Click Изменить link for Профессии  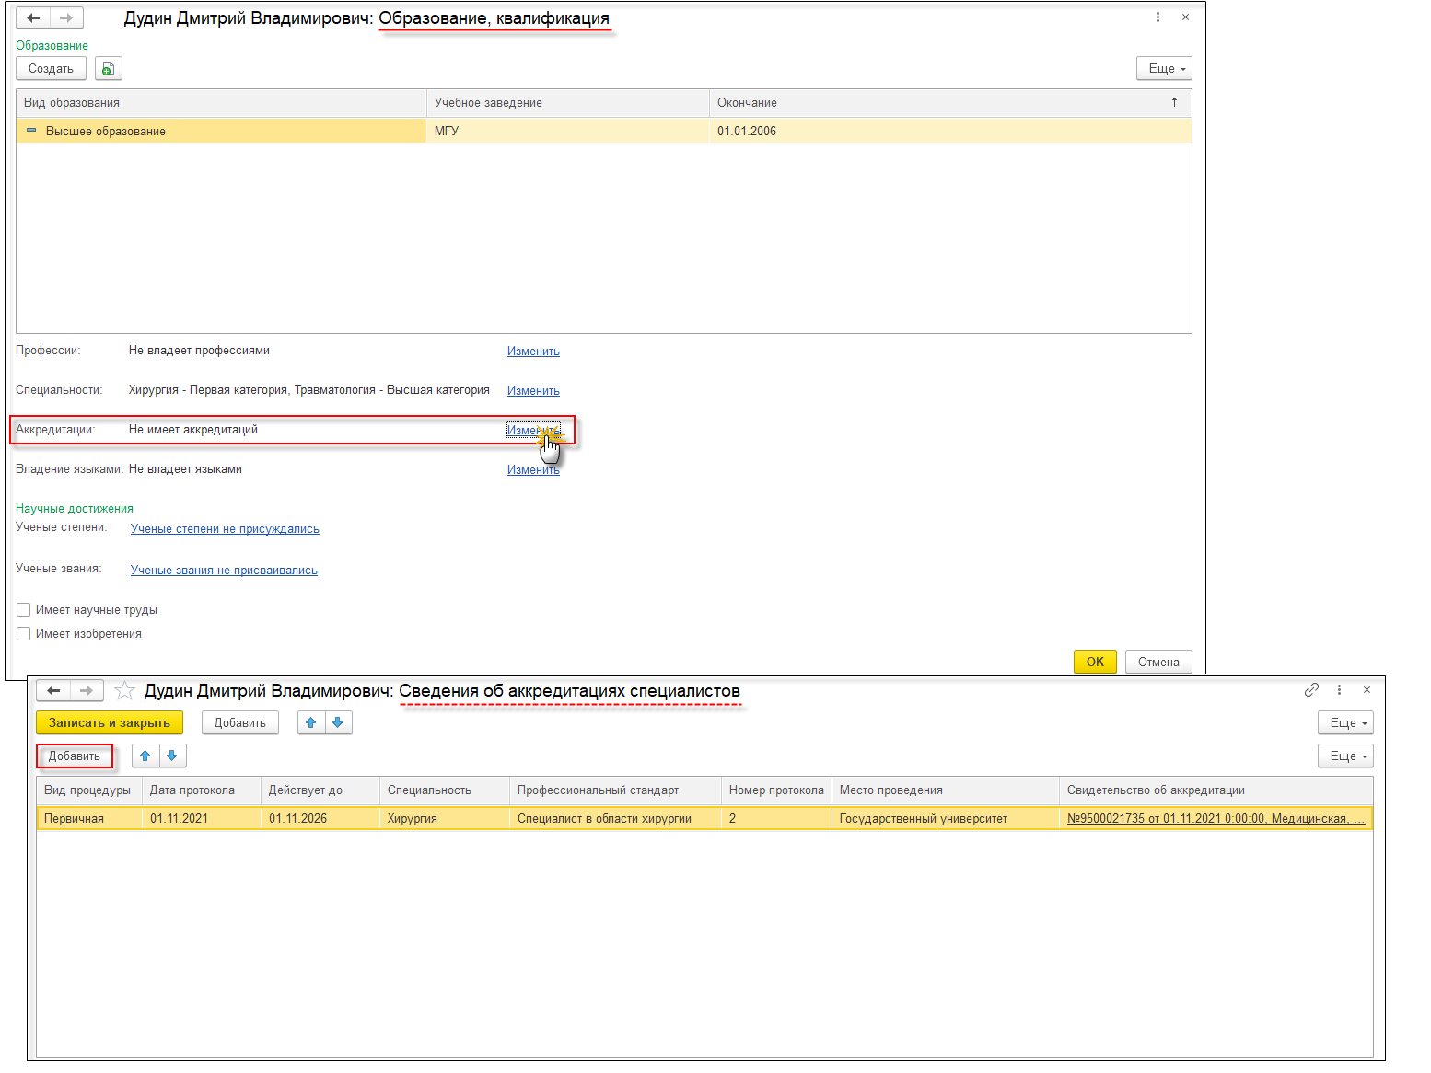click(x=533, y=351)
